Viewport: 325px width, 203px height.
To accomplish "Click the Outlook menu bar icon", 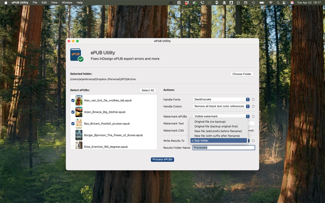I will click(179, 2).
